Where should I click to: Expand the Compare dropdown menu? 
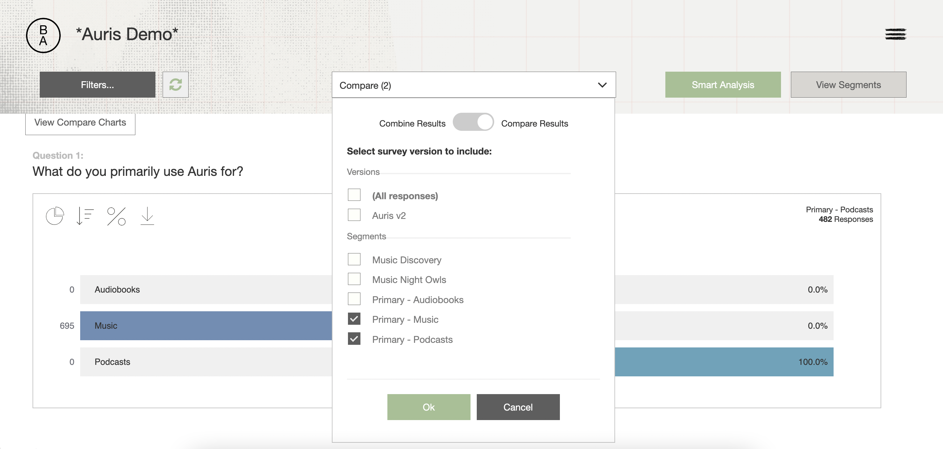[x=474, y=84]
